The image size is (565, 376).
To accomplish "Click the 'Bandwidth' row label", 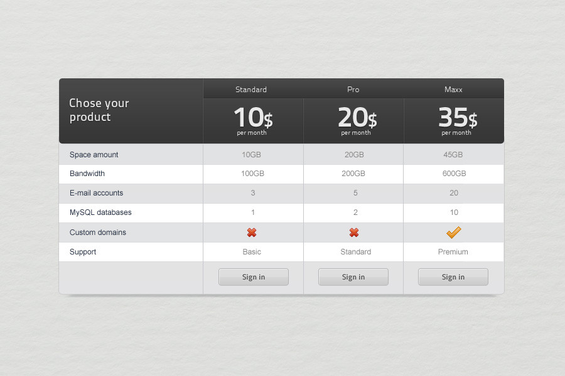I will [87, 174].
